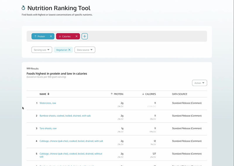Remove the Protein nutrient filter
This screenshot has width=234, height=166.
tap(51, 36)
